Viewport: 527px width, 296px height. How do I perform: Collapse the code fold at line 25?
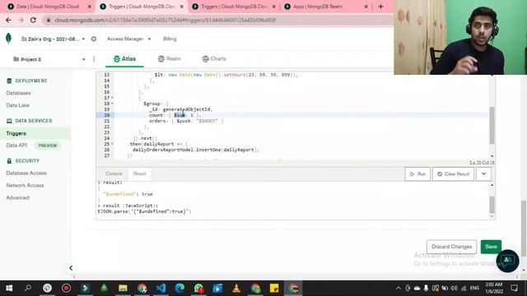pyautogui.click(x=112, y=144)
